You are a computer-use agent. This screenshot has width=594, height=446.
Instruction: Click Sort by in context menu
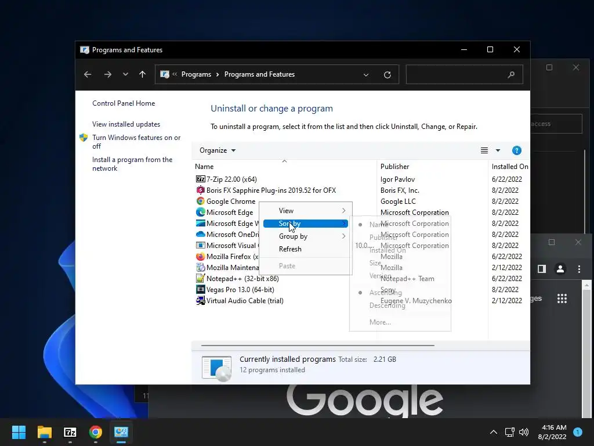click(x=306, y=224)
